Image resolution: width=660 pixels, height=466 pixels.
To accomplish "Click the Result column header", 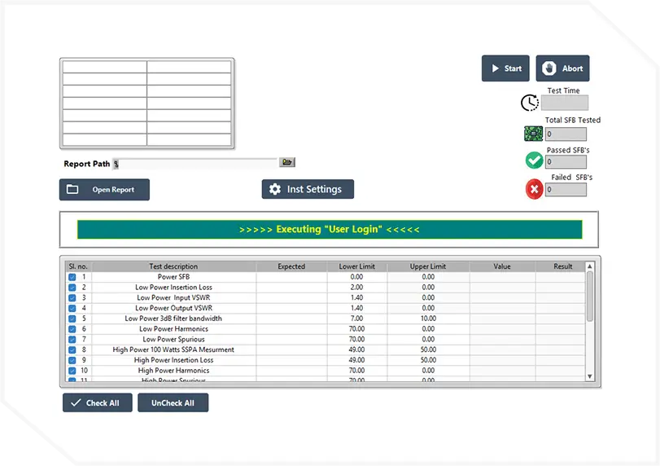I will [x=562, y=266].
